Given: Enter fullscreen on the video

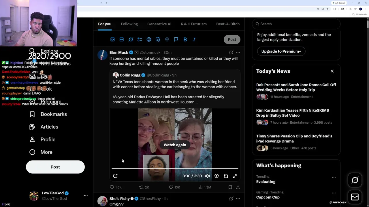Looking at the screenshot, I should (235, 176).
